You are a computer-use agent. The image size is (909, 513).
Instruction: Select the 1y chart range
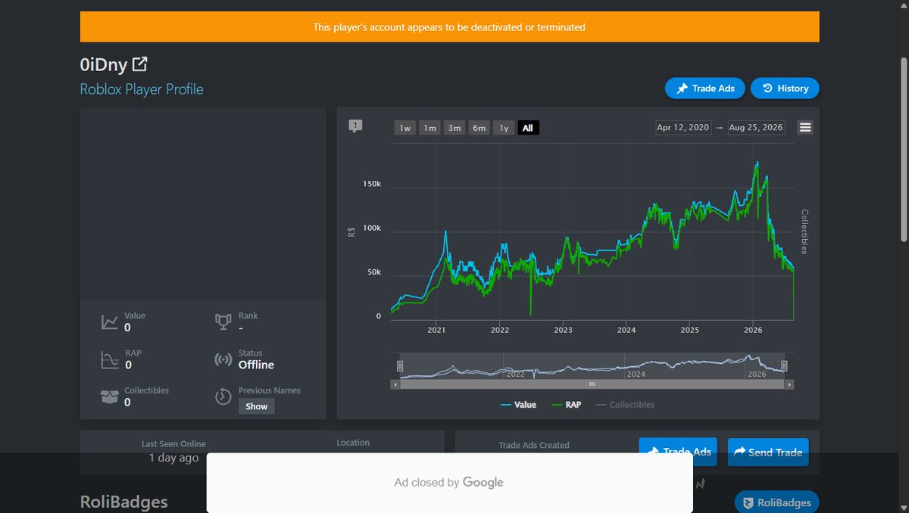click(504, 128)
